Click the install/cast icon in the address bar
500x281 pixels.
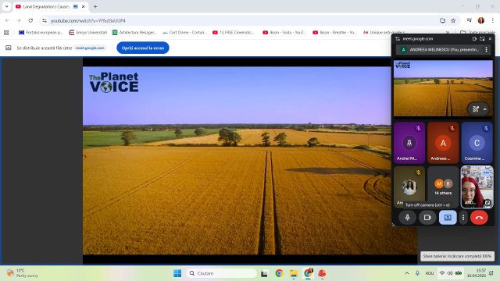442,20
